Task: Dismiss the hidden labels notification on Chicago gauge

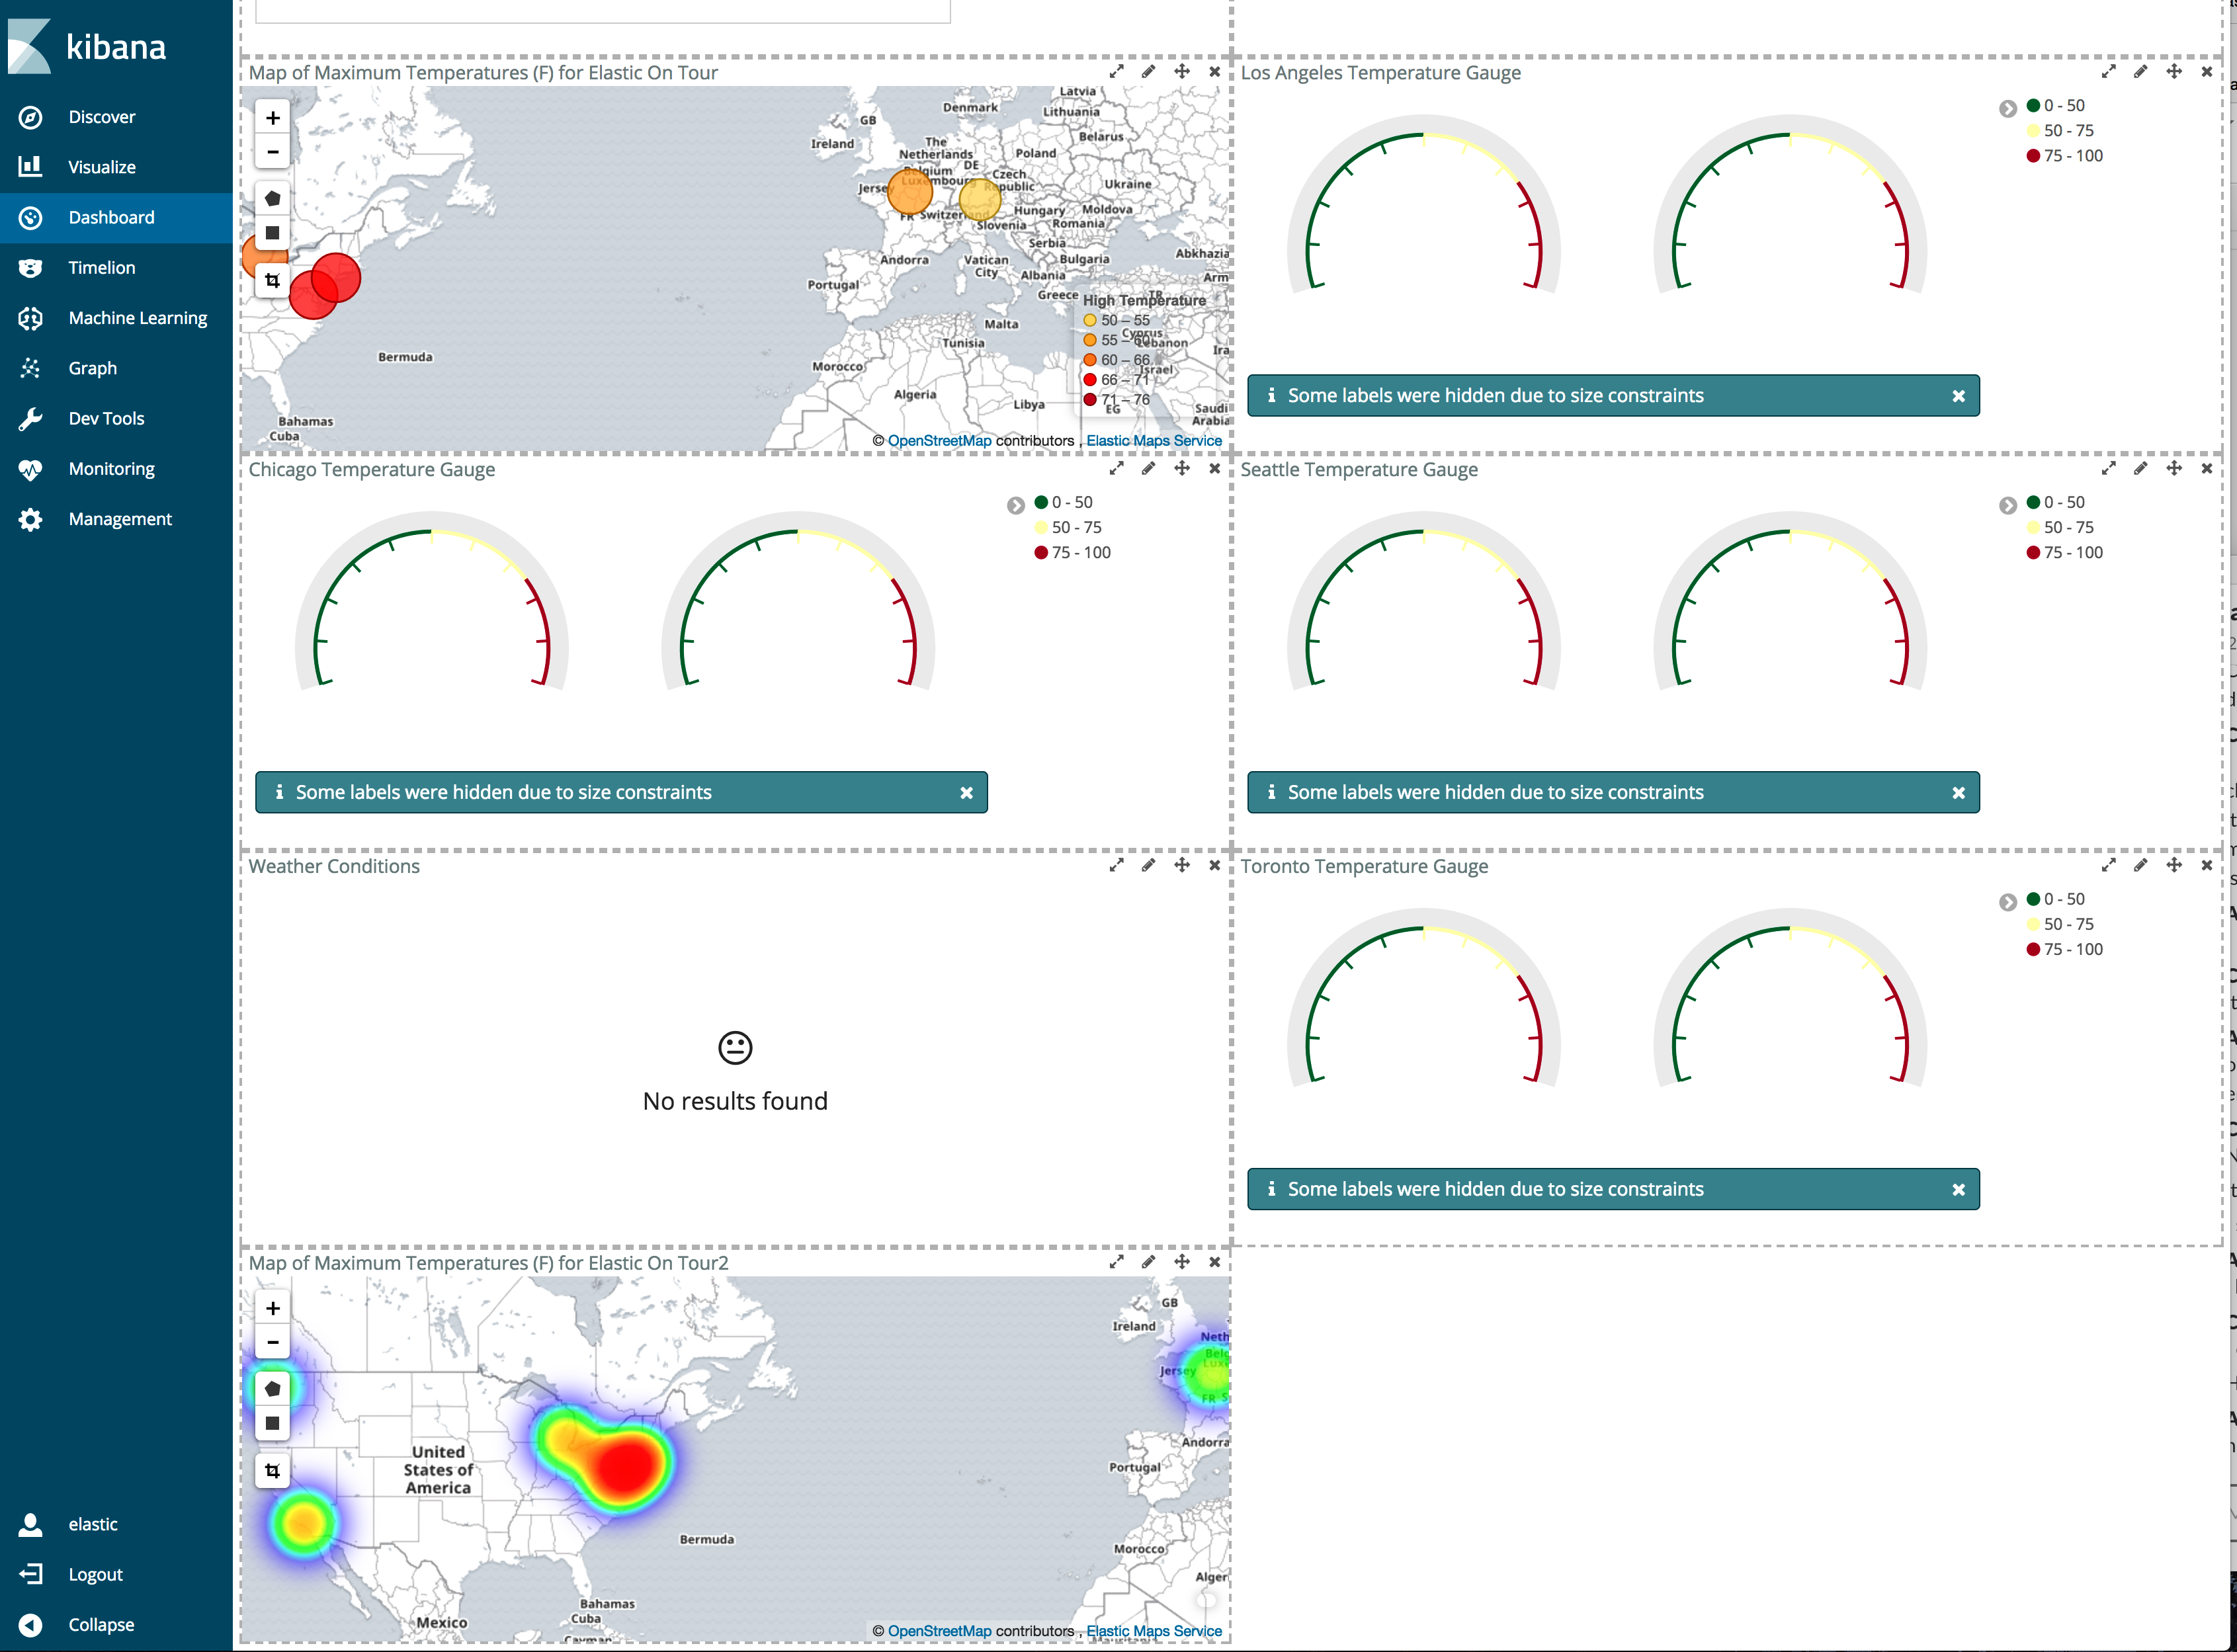Action: tap(967, 792)
